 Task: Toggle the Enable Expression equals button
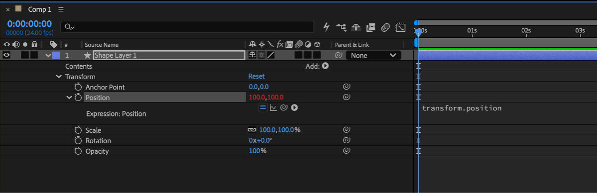point(263,107)
